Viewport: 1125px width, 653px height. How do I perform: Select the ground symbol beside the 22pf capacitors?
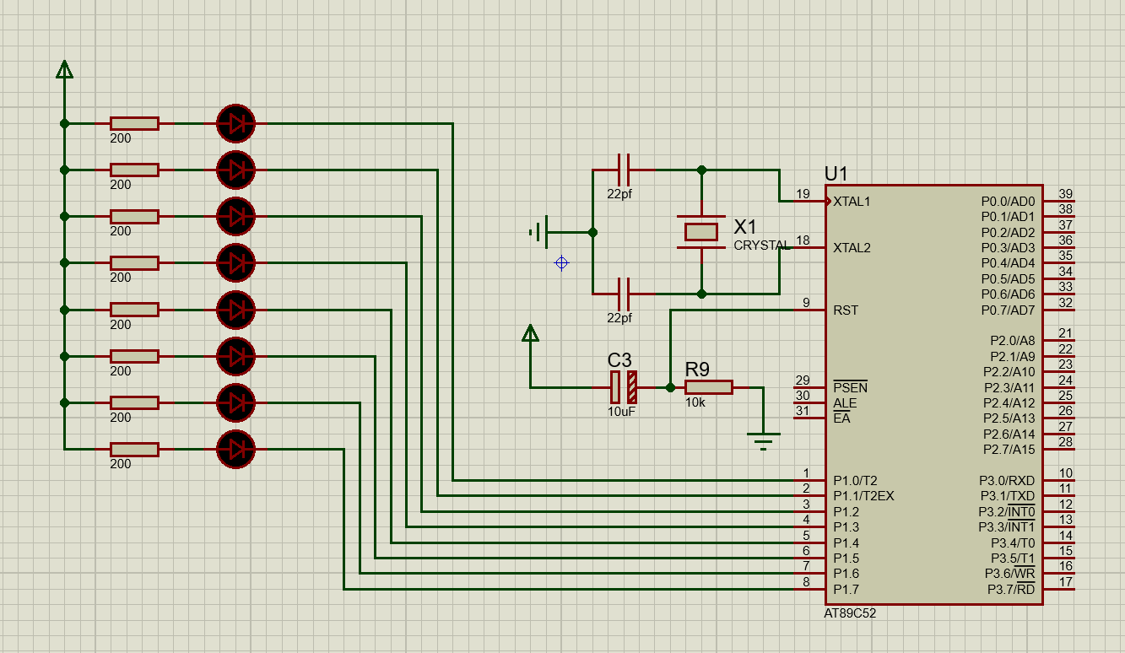pos(539,231)
